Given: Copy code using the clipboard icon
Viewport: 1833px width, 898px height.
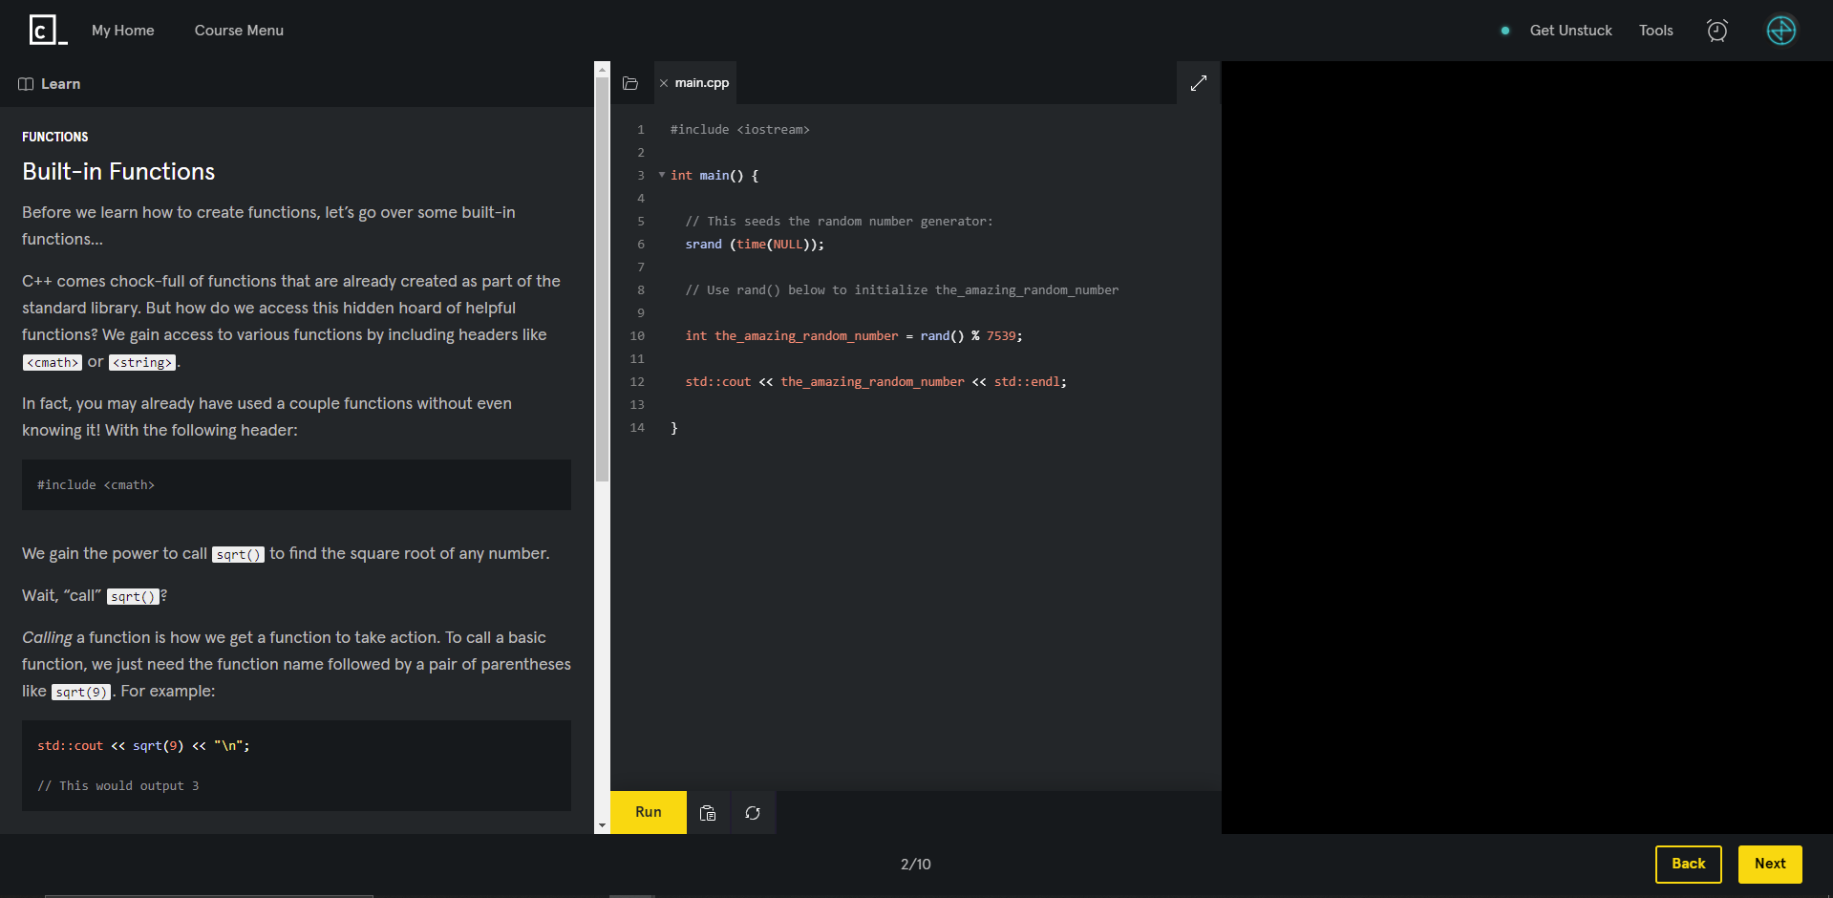Looking at the screenshot, I should click(708, 812).
